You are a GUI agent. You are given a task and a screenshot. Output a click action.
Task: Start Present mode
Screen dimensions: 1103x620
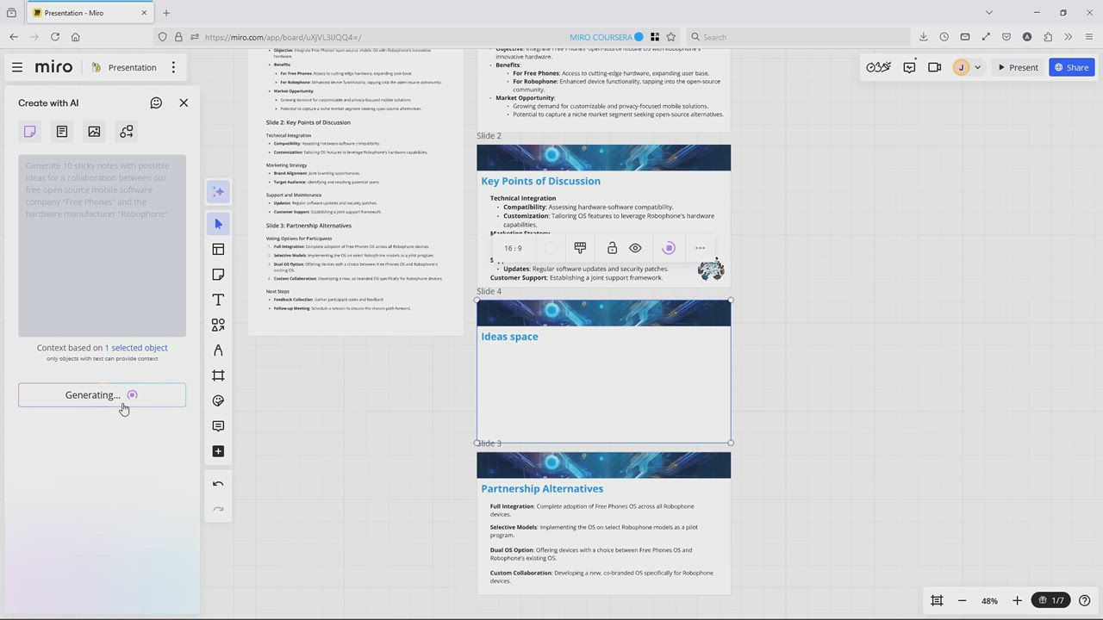pyautogui.click(x=1018, y=67)
